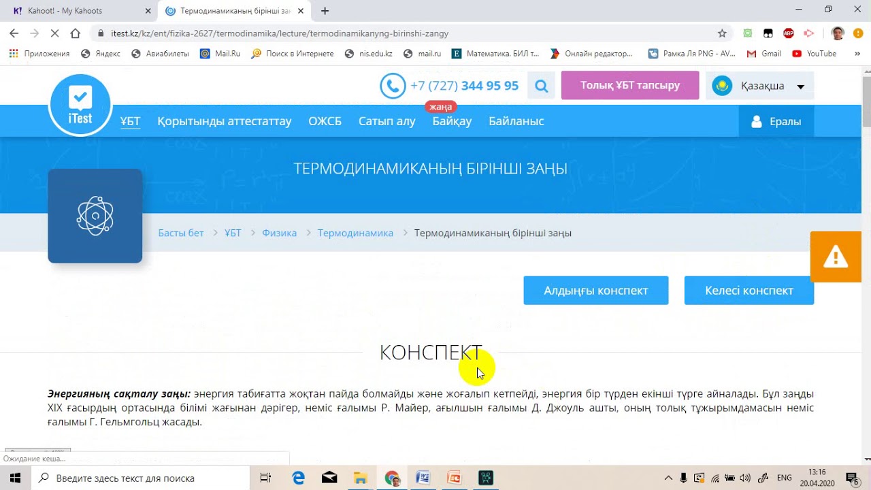
Task: Open the Приложения apps bookmark
Action: [x=39, y=54]
